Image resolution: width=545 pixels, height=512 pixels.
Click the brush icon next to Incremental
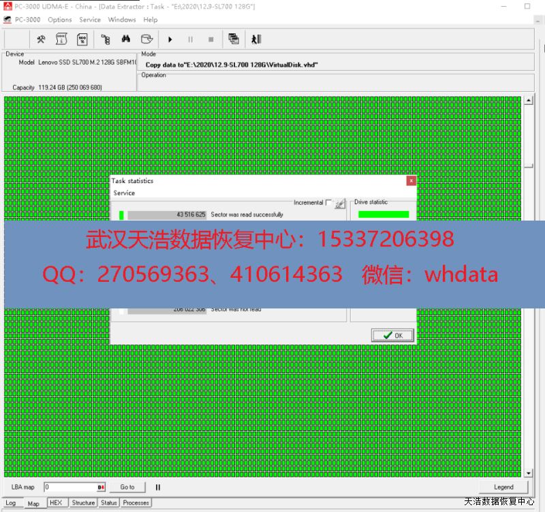(340, 203)
